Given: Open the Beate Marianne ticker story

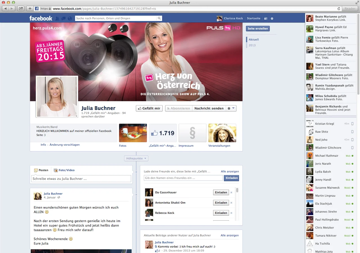Looking at the screenshot, I should 331,19.
